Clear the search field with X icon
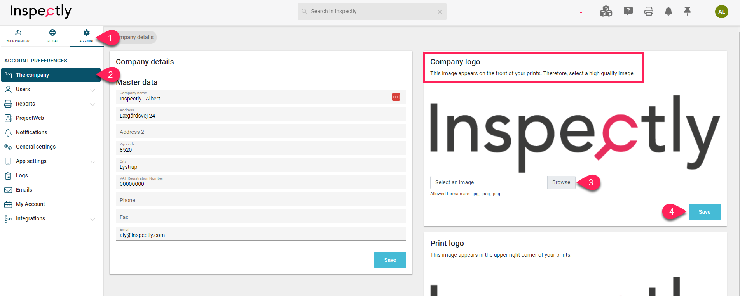 coord(440,12)
